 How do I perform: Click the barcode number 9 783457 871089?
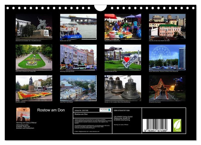(155, 131)
